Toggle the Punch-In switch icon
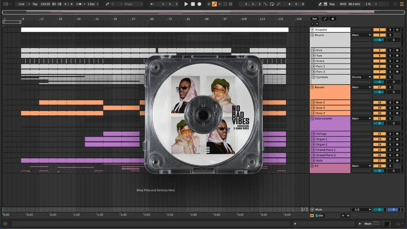Screen dimensions: 407x229 pos(266,4)
